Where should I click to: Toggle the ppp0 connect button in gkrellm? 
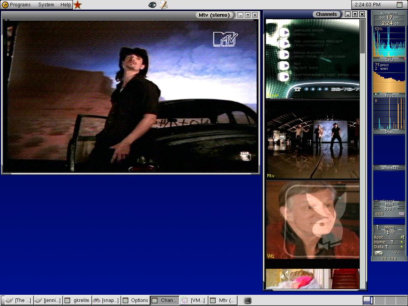(401, 214)
